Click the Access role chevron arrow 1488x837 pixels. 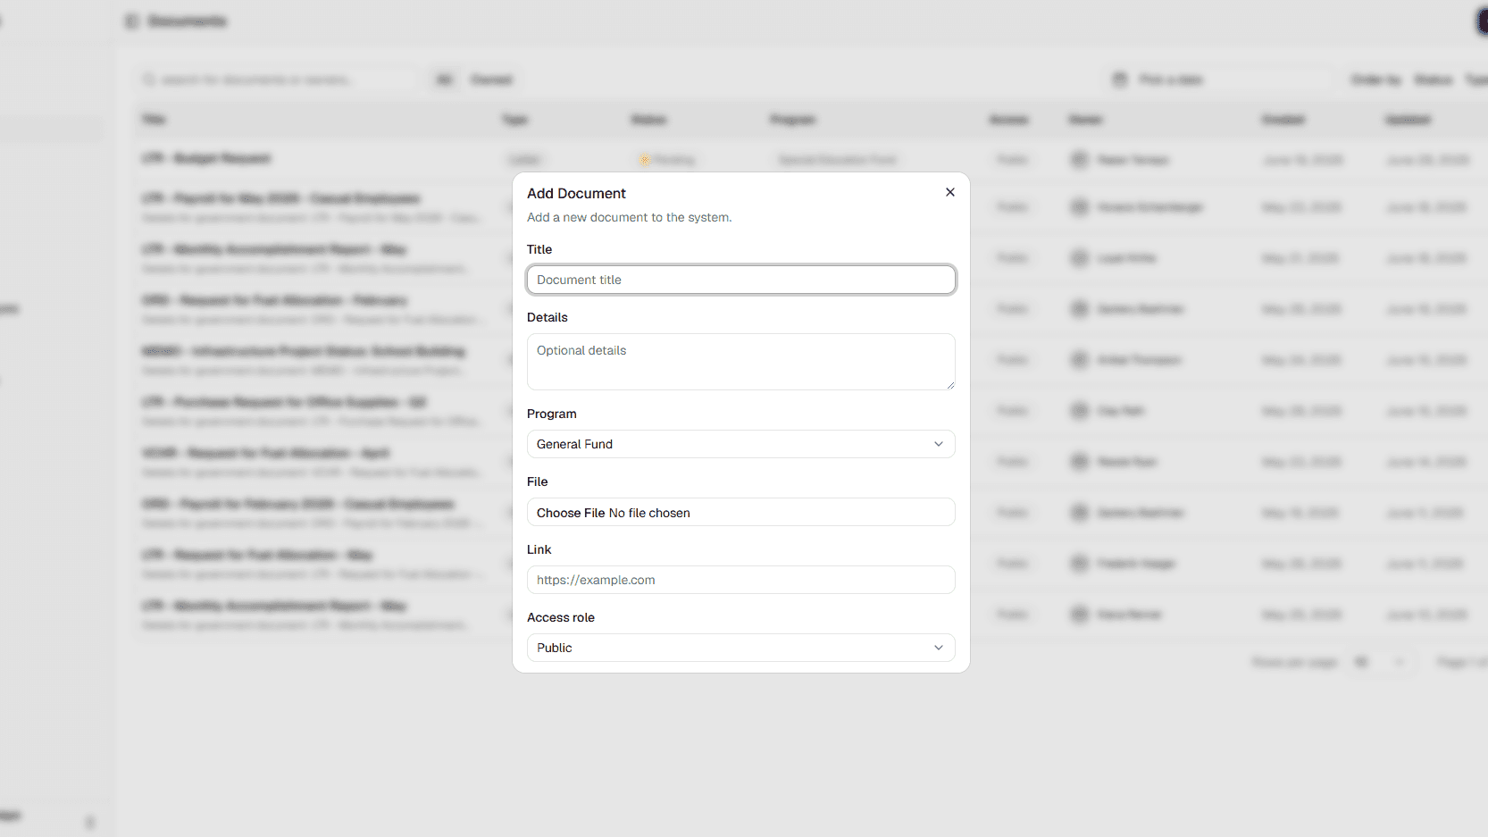pos(939,648)
